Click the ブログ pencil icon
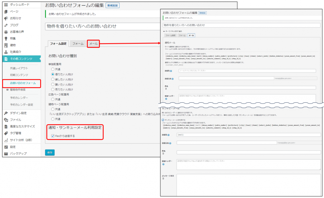 click(x=6, y=25)
